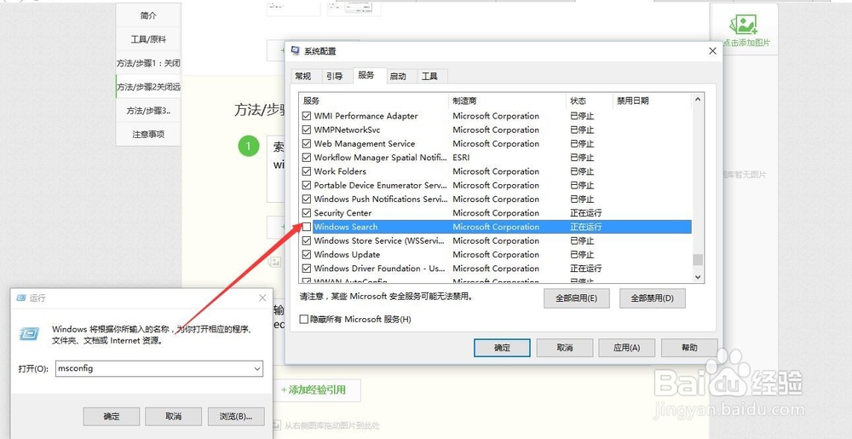This screenshot has width=852, height=439.
Task: Click 取消 in the Run dialog
Action: (173, 417)
